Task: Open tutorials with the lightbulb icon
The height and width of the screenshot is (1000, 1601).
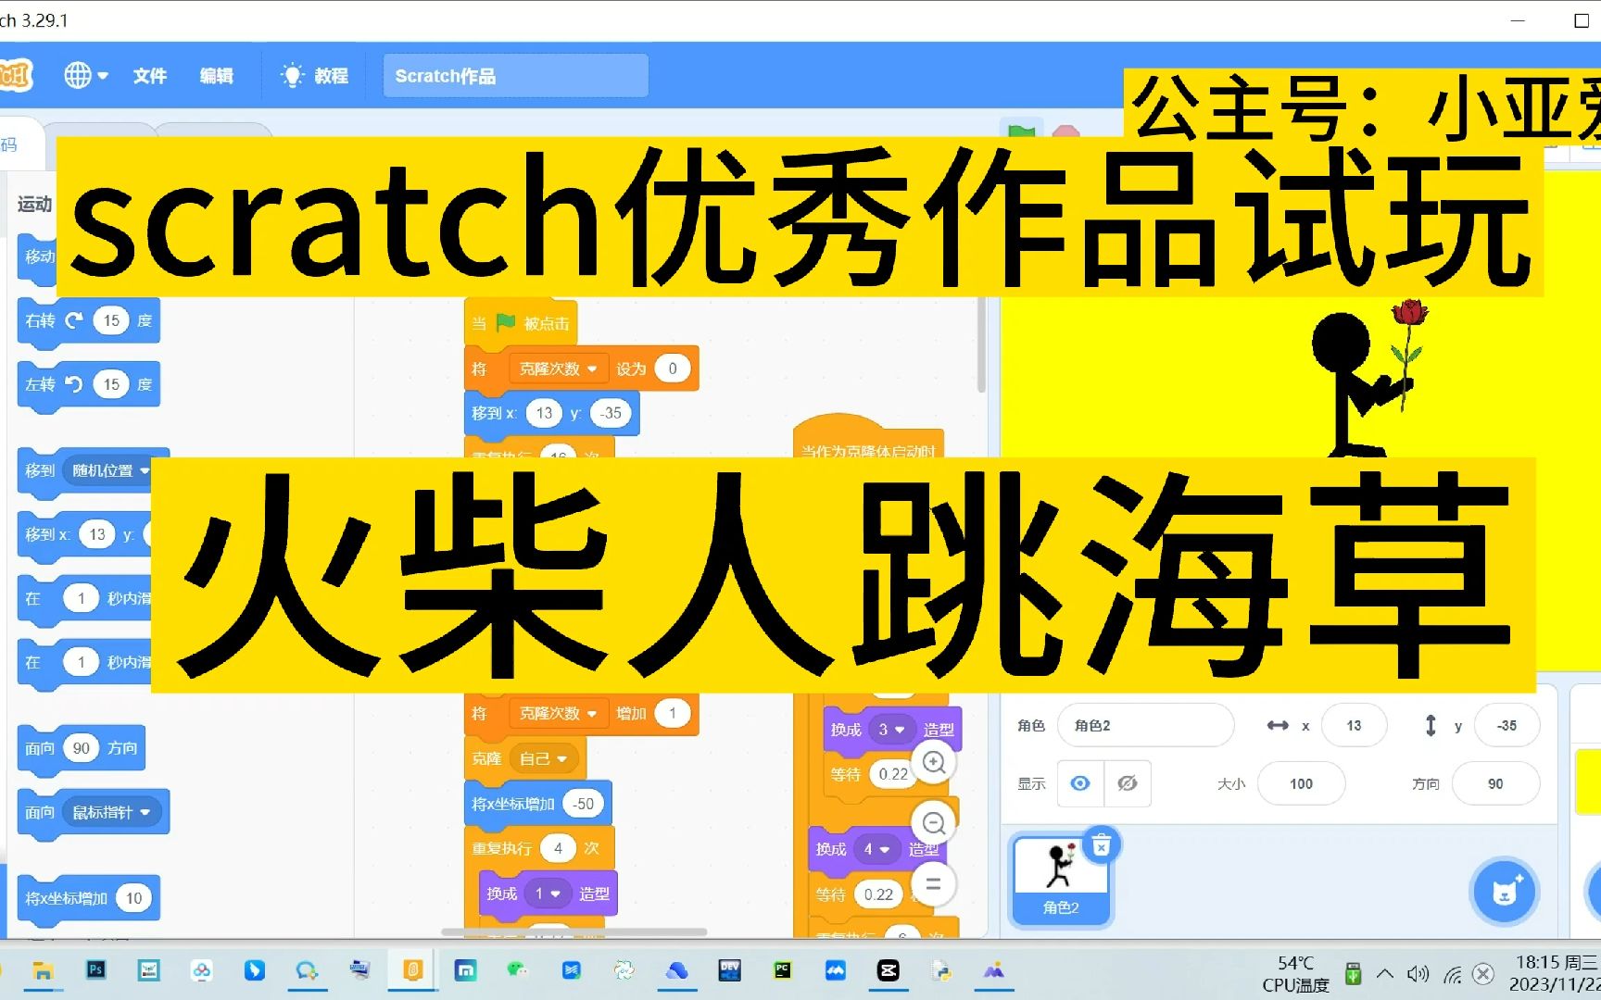Action: point(293,75)
